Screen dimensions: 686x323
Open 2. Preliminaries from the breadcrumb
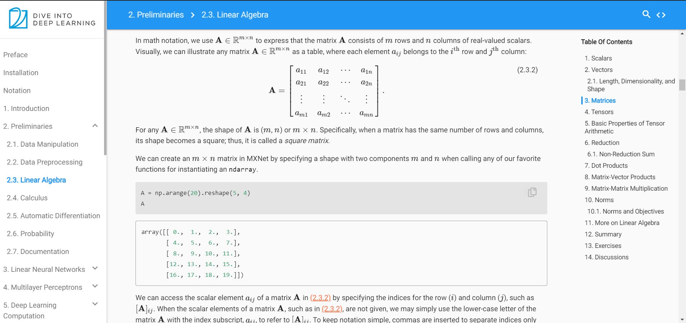156,15
